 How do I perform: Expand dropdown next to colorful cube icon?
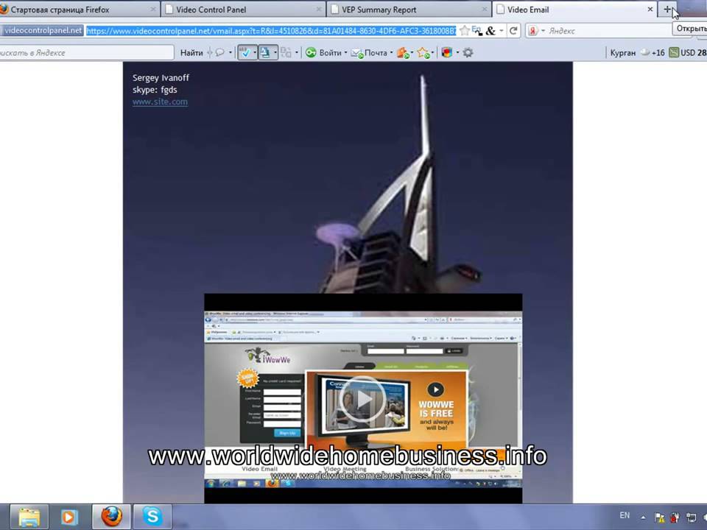[457, 53]
